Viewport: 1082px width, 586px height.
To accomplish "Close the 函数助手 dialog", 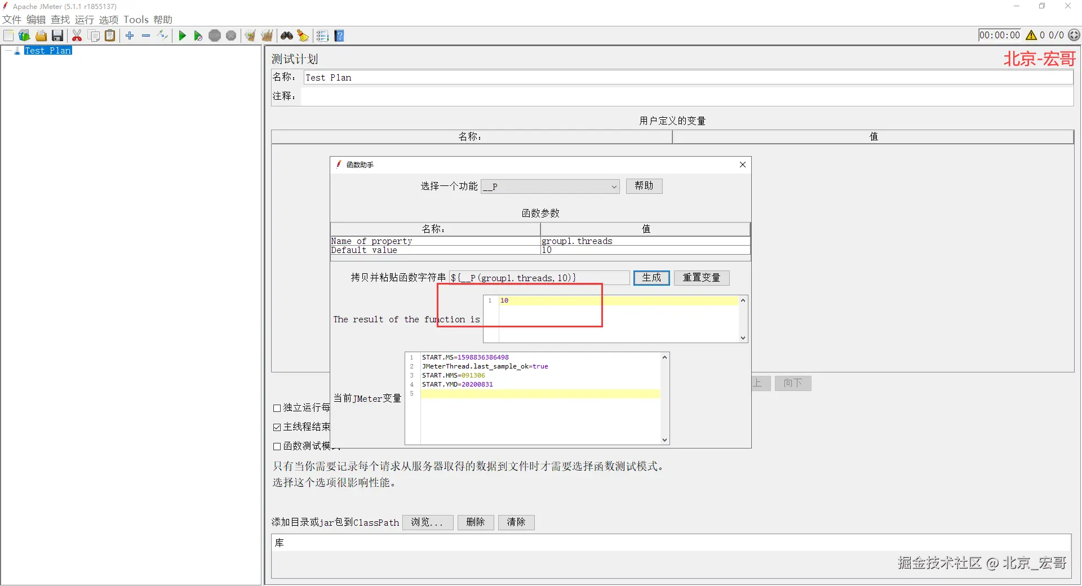I will (743, 165).
